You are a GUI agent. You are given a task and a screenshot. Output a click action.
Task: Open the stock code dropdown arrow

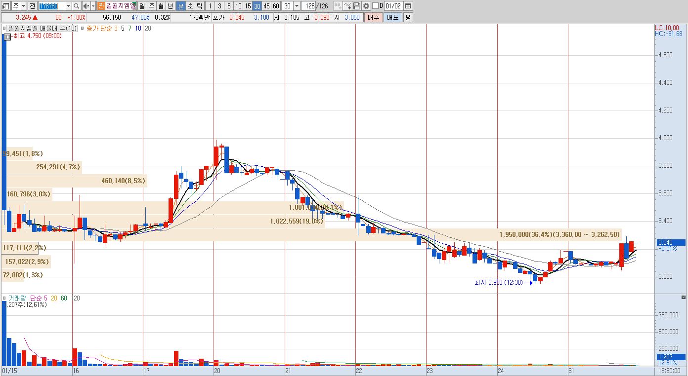(x=68, y=6)
